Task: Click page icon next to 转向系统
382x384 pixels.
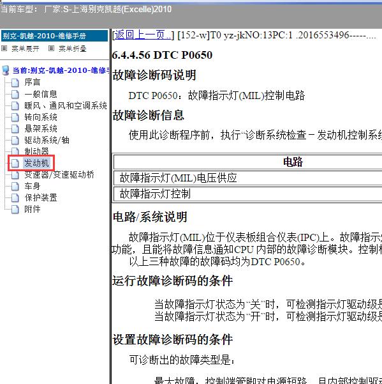Action: 15,118
